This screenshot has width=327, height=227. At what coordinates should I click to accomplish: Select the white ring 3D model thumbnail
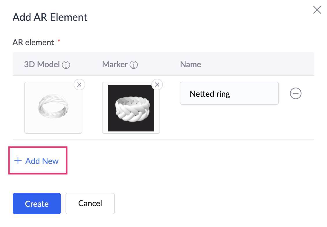click(53, 108)
